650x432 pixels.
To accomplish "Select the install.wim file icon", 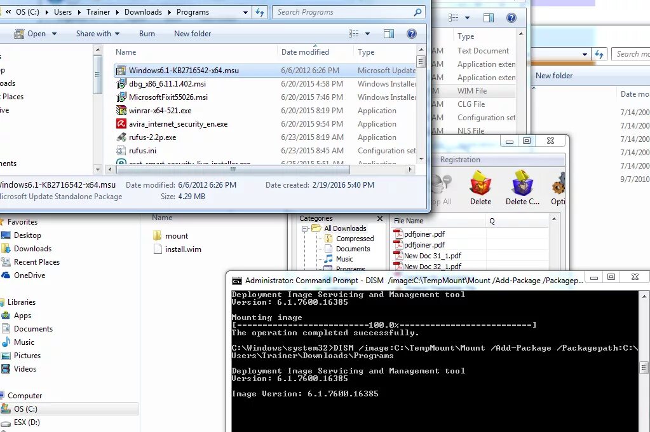I will point(158,249).
